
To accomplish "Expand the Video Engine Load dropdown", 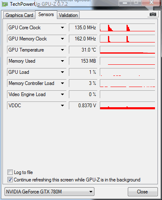I will (62, 94).
